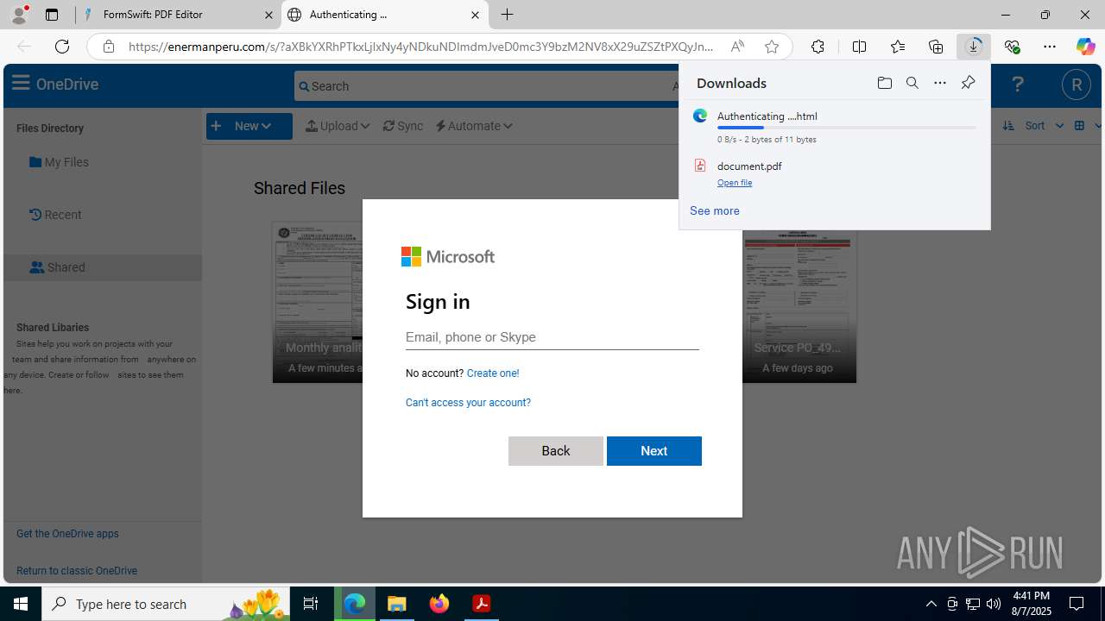Open My Files in sidebar
The height and width of the screenshot is (621, 1105).
[59, 162]
